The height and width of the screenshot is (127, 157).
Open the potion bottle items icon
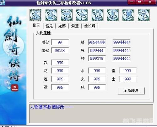pyautogui.click(x=51, y=15)
